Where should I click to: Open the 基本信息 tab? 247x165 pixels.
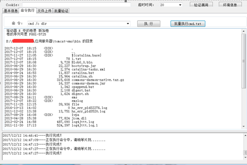(x=11, y=11)
